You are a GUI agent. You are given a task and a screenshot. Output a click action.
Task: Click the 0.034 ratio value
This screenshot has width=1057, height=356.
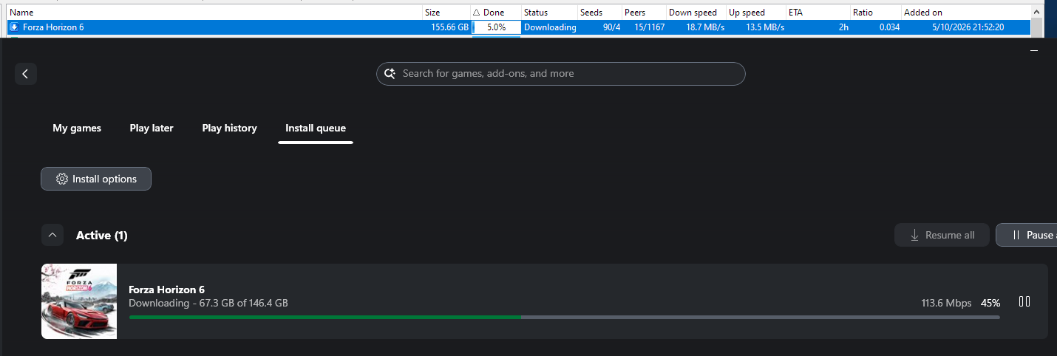click(889, 27)
